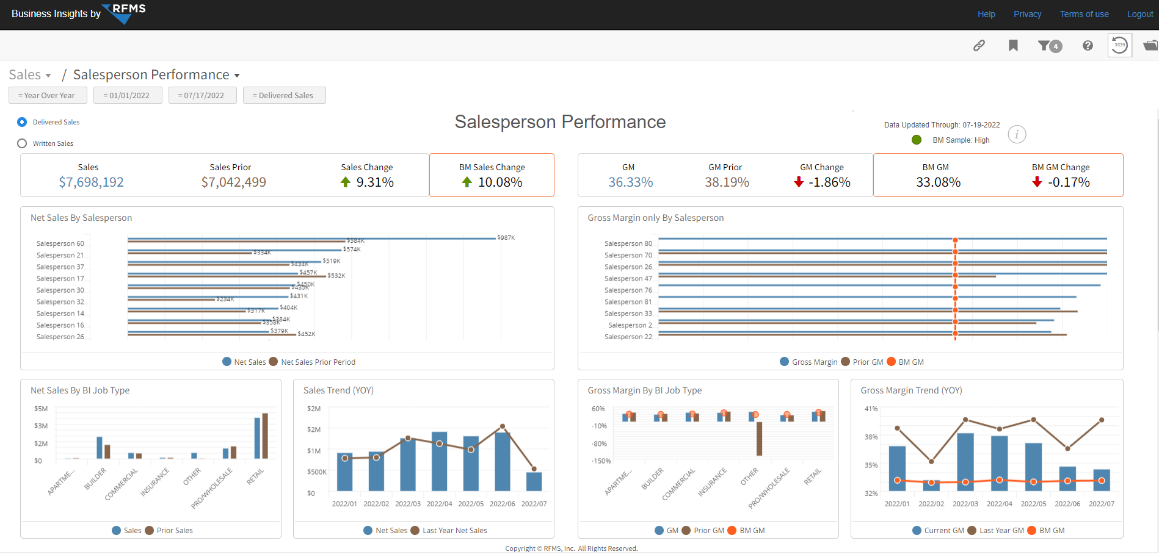Open the folder icon at toolbar edge
The height and width of the screenshot is (560, 1159).
pyautogui.click(x=1150, y=45)
